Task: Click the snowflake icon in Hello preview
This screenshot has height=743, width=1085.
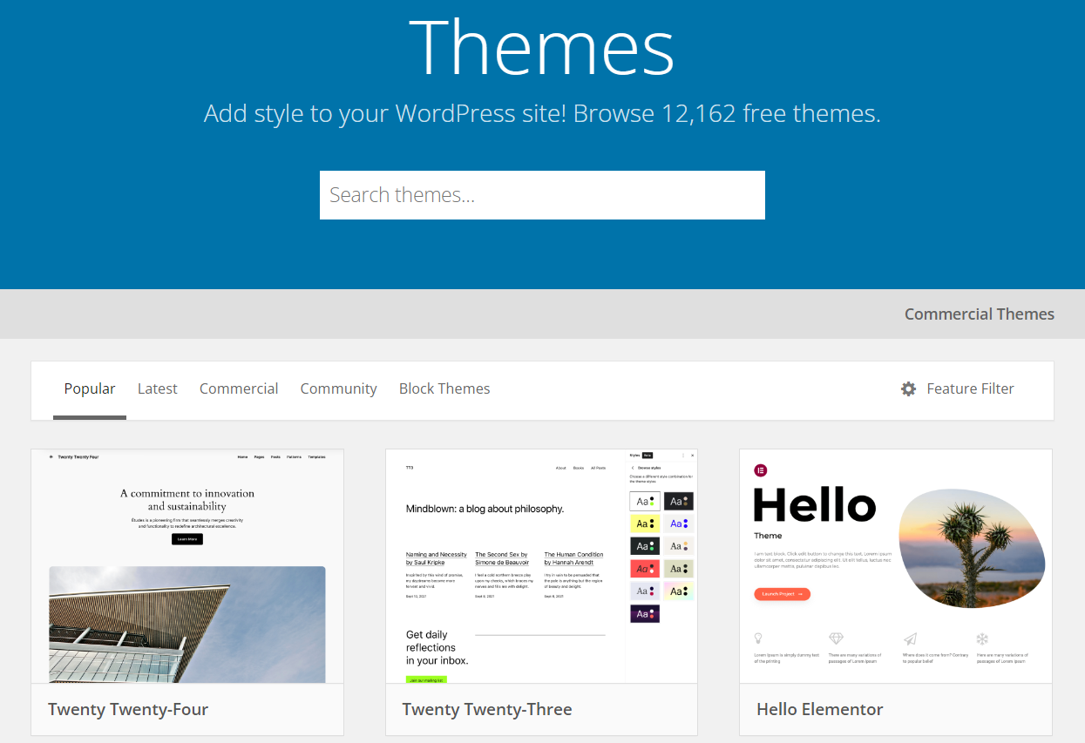Action: click(x=982, y=638)
